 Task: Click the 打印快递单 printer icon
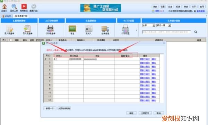(50, 28)
